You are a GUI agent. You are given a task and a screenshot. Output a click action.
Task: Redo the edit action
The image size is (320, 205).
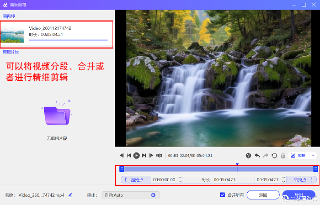tap(266, 156)
